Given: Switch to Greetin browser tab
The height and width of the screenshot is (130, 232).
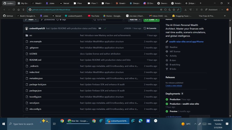Looking at the screenshot, I should [121, 3].
